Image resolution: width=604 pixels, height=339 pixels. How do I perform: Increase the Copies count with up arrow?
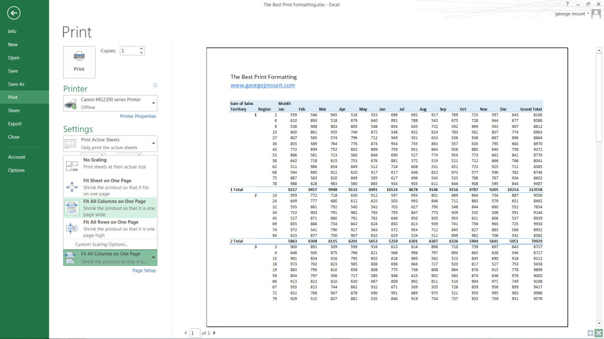(x=142, y=49)
